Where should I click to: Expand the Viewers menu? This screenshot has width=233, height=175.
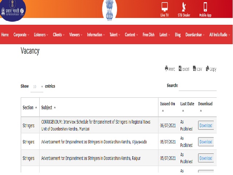76,35
